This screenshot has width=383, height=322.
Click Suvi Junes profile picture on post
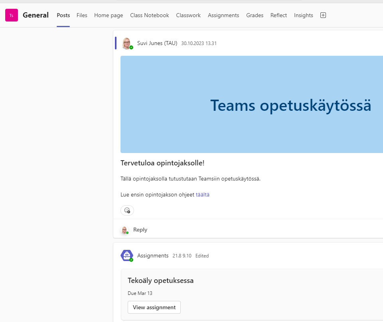tap(127, 43)
